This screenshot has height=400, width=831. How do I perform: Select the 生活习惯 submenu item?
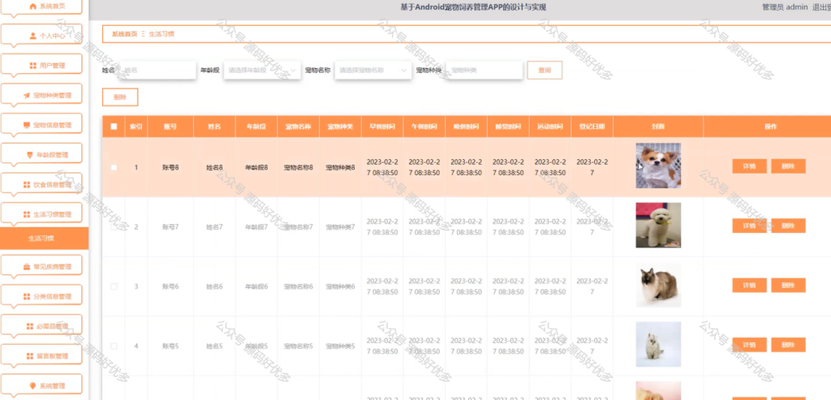pyautogui.click(x=44, y=239)
